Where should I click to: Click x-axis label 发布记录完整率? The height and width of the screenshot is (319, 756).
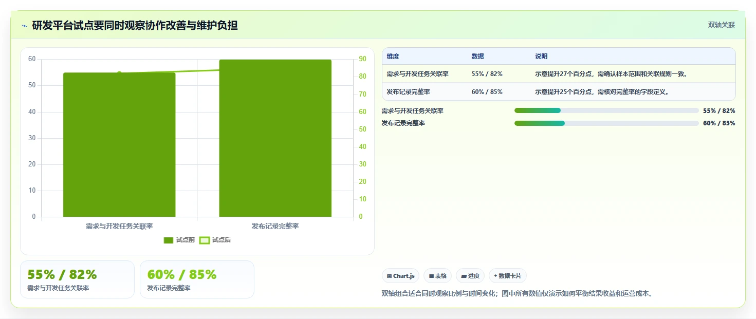[275, 226]
